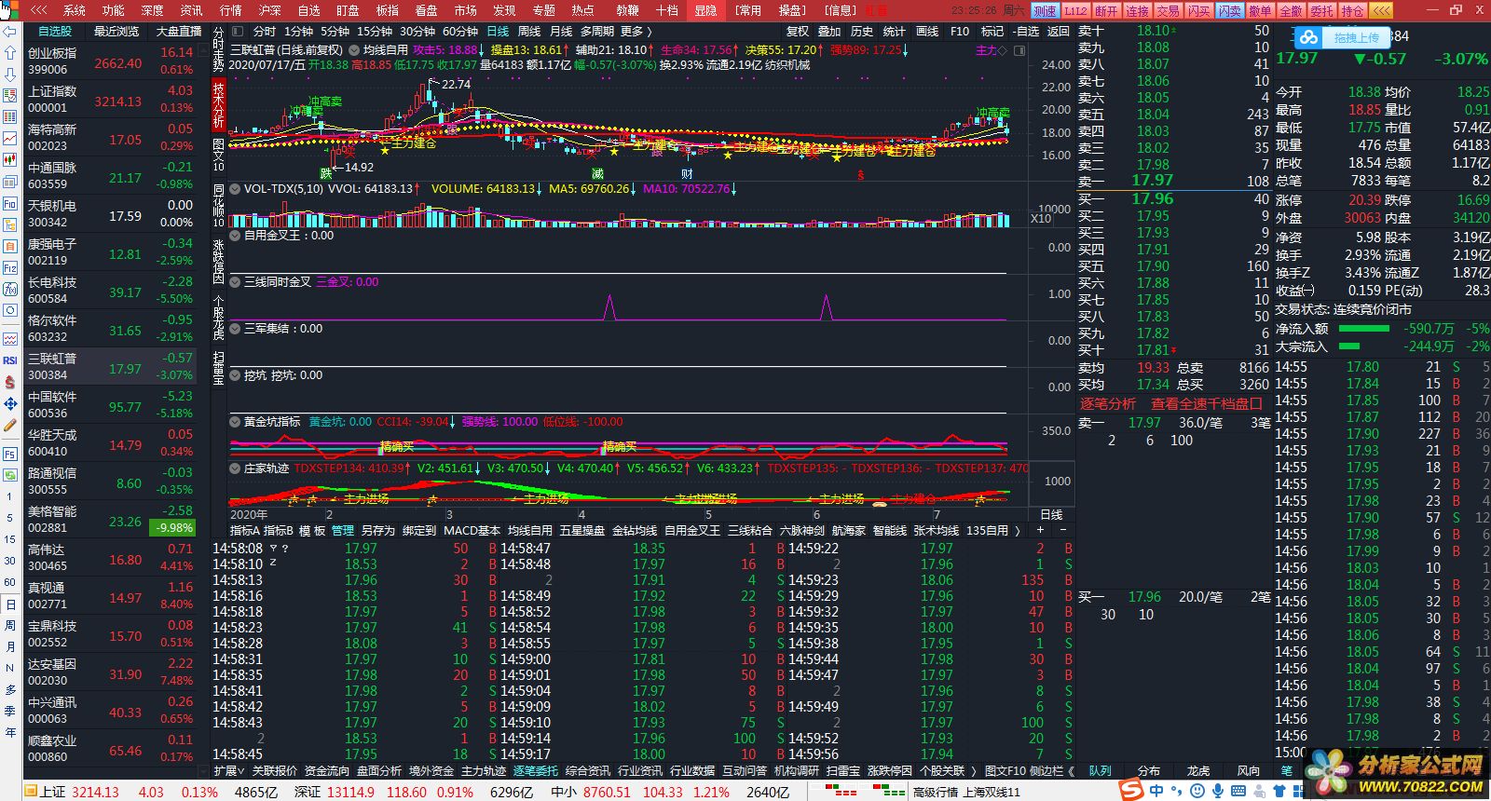Expand the 个股关联 tab row arrow
This screenshot has width=1491, height=801.
point(974,770)
